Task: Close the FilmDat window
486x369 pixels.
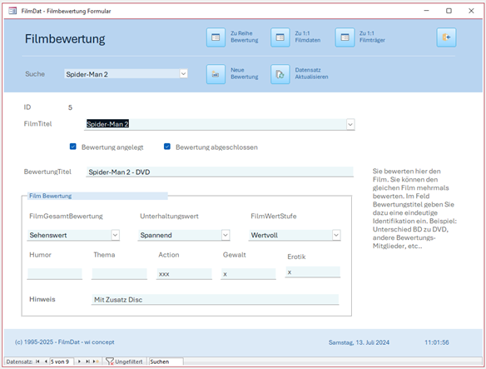Action: click(471, 11)
